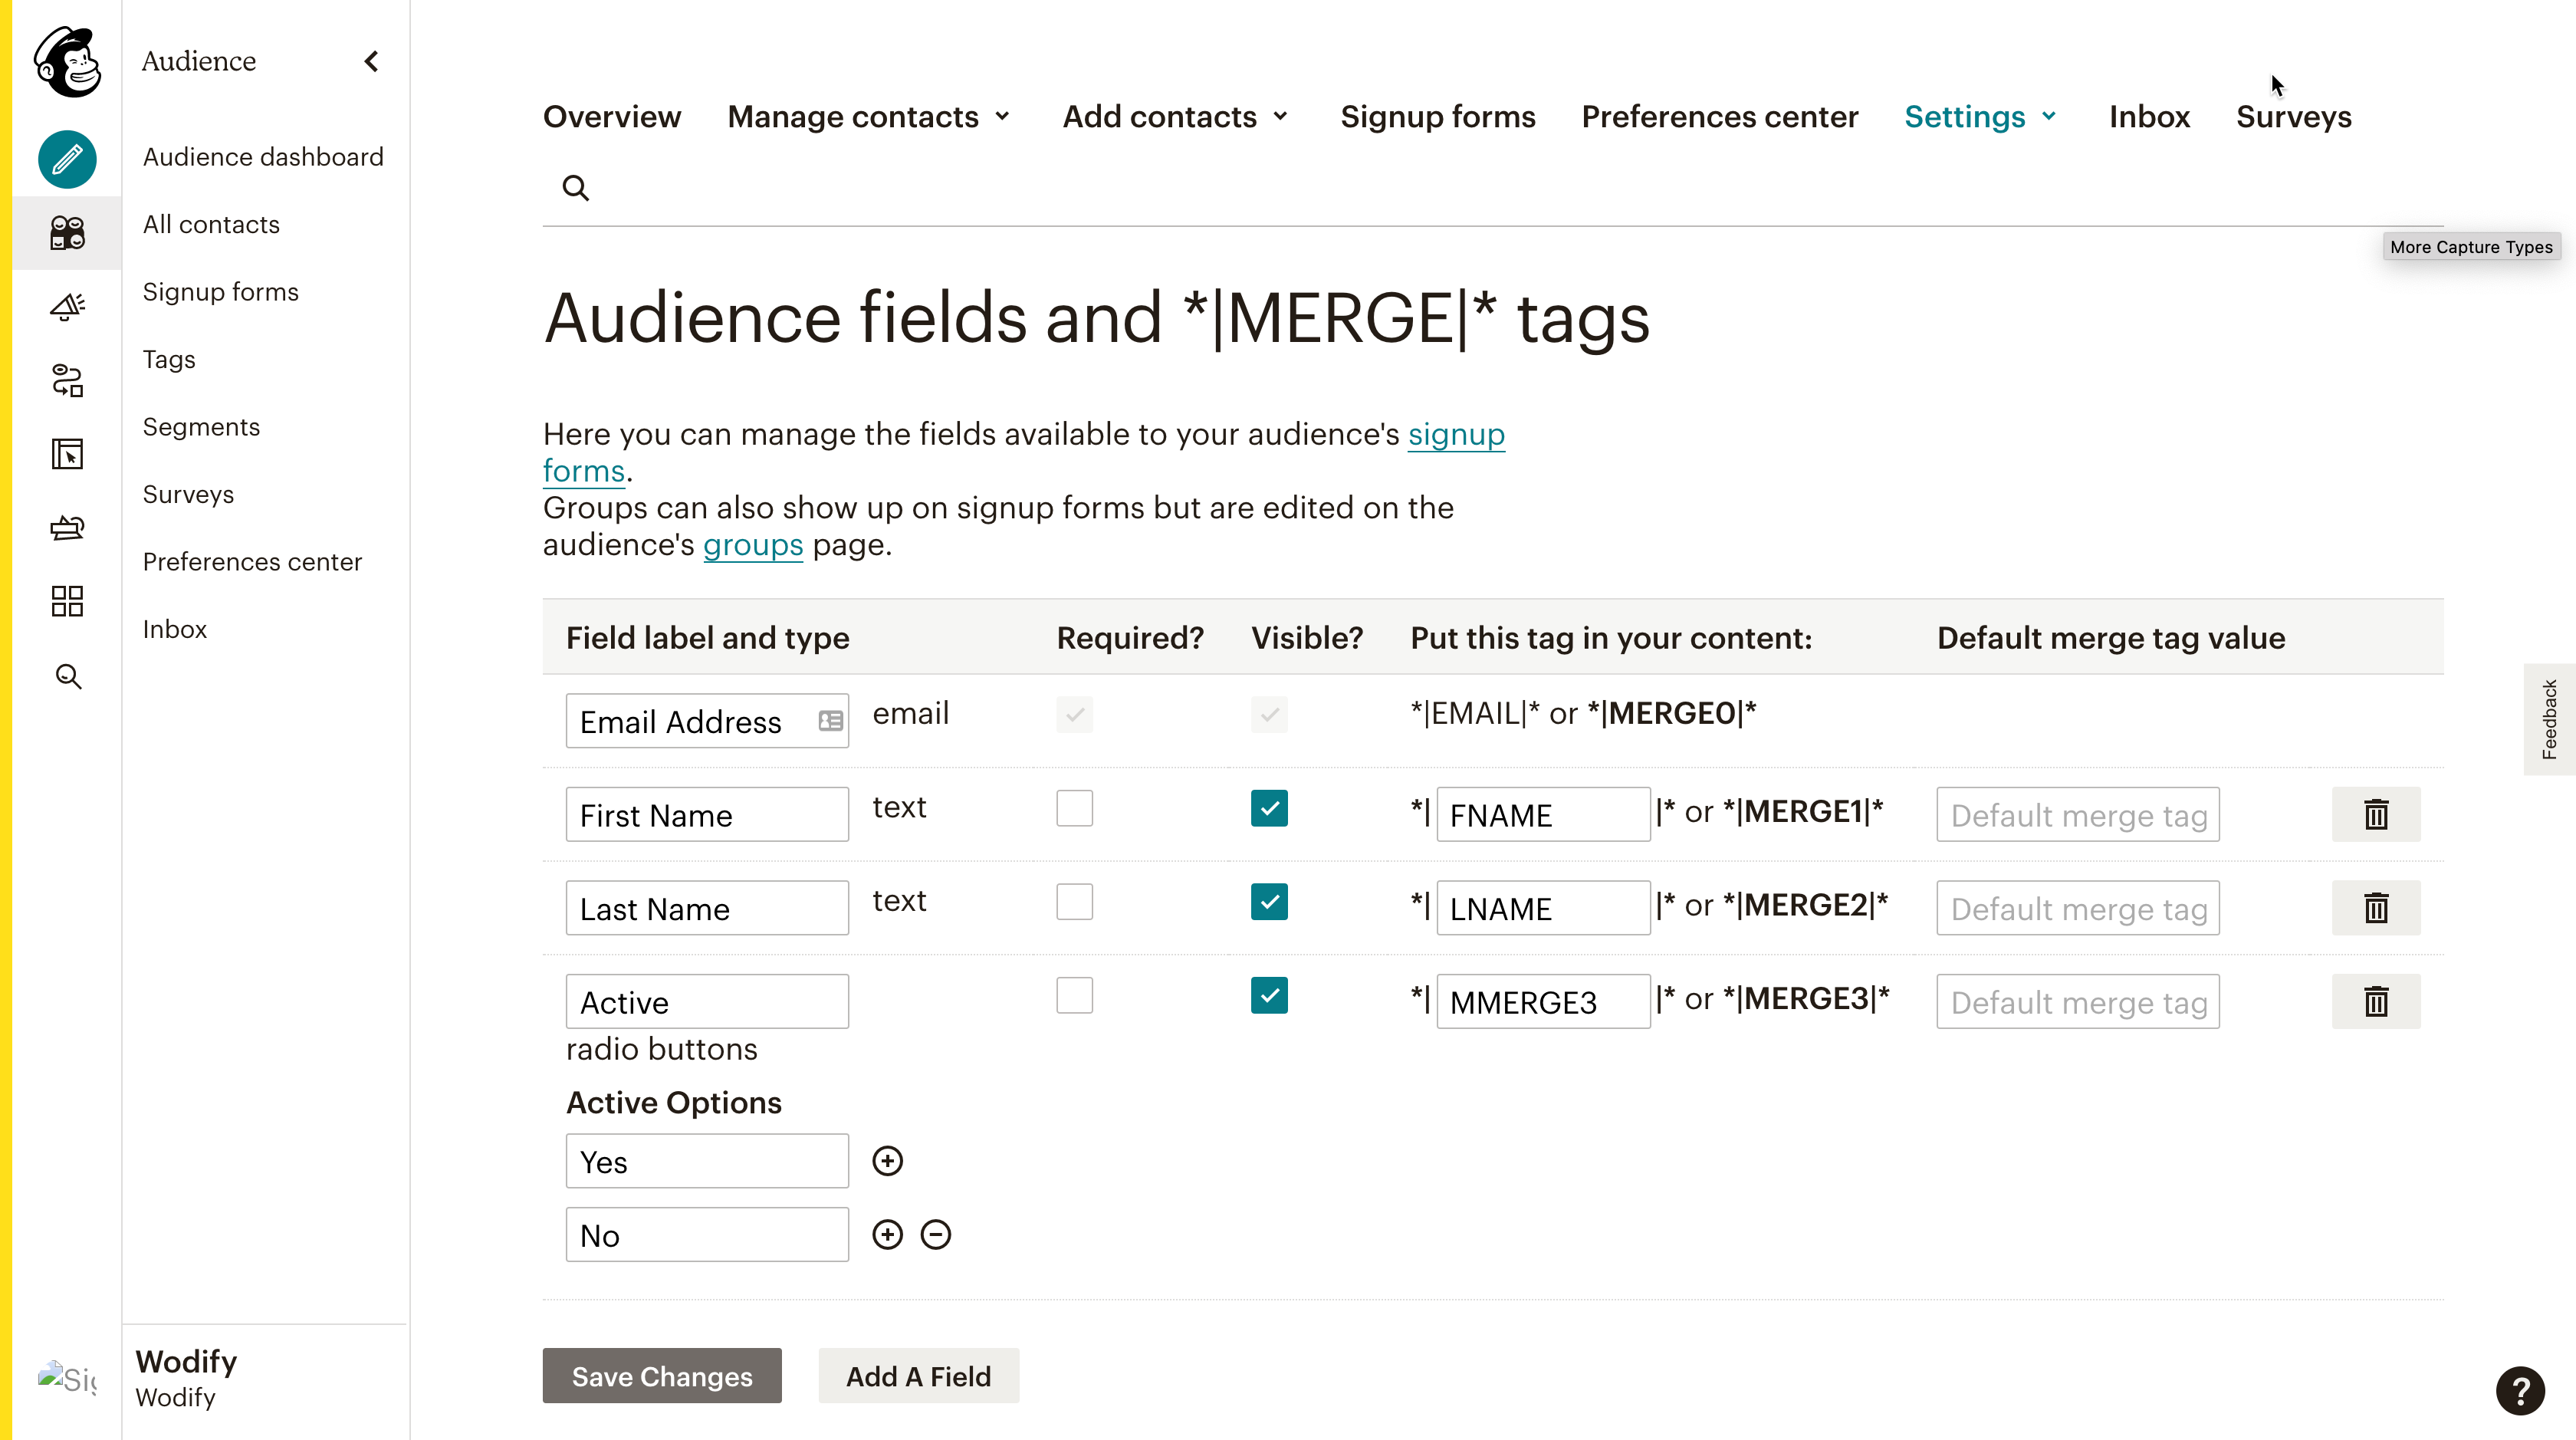Toggle Required for First Name
2576x1440 pixels.
point(1074,808)
